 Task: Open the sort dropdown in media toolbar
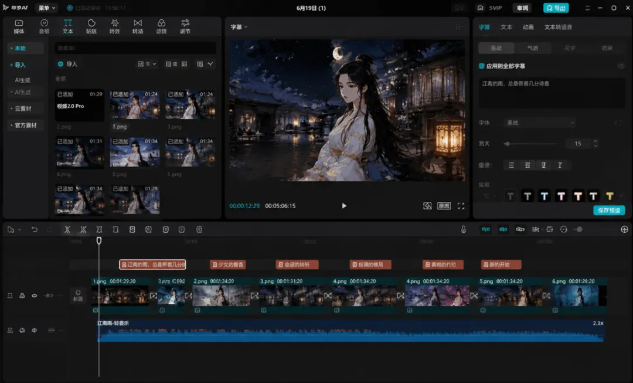click(x=147, y=64)
